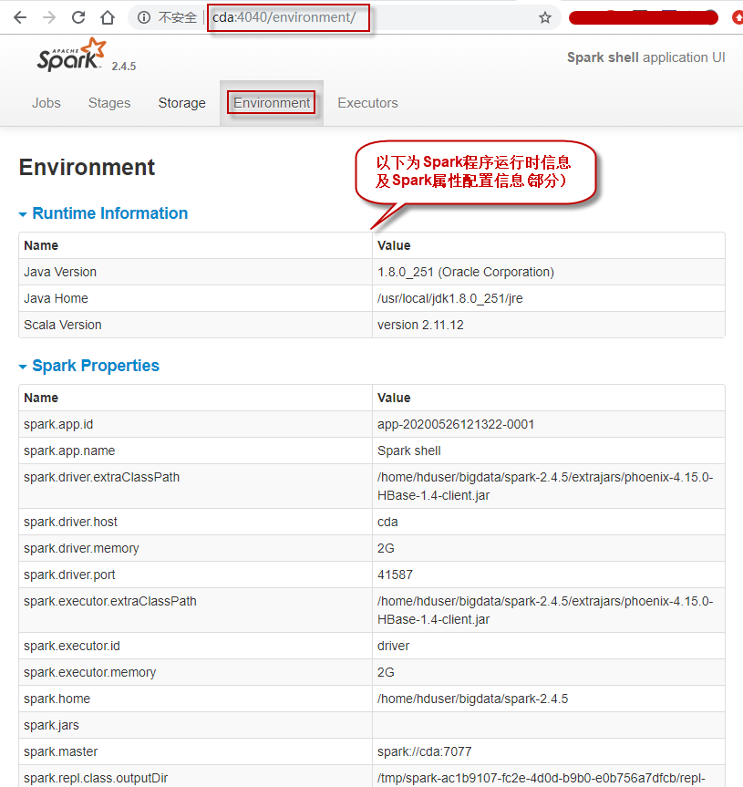Screen dimensions: 743x787
Task: Click the browser forward arrow
Action: 48,17
